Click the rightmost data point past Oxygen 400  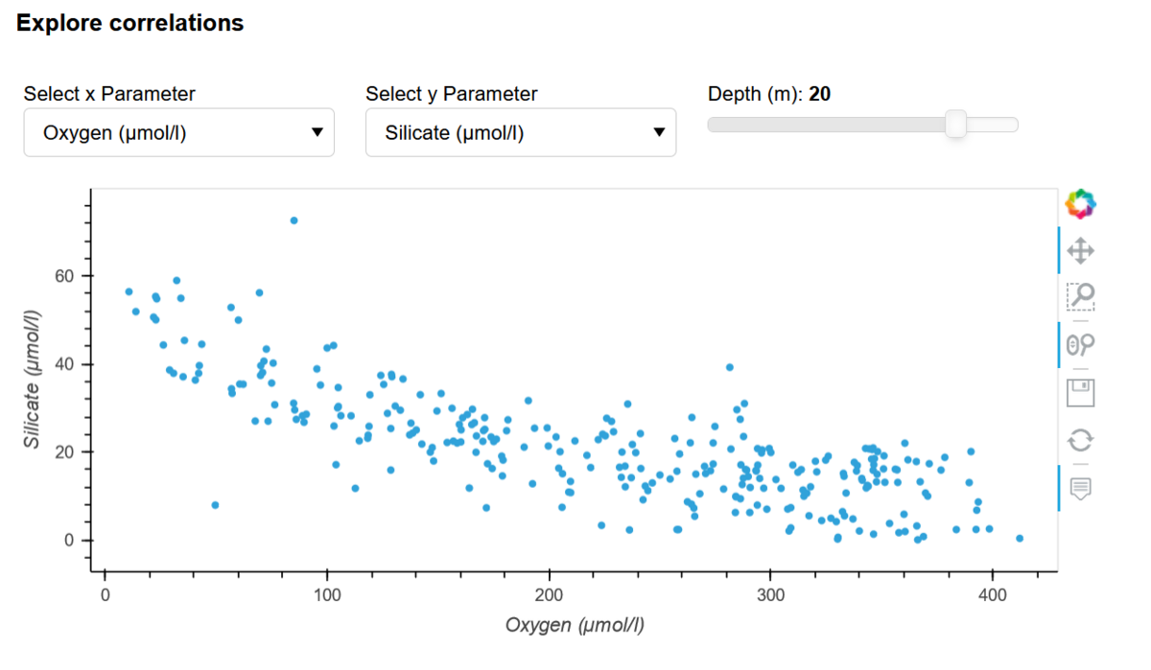(x=1020, y=539)
